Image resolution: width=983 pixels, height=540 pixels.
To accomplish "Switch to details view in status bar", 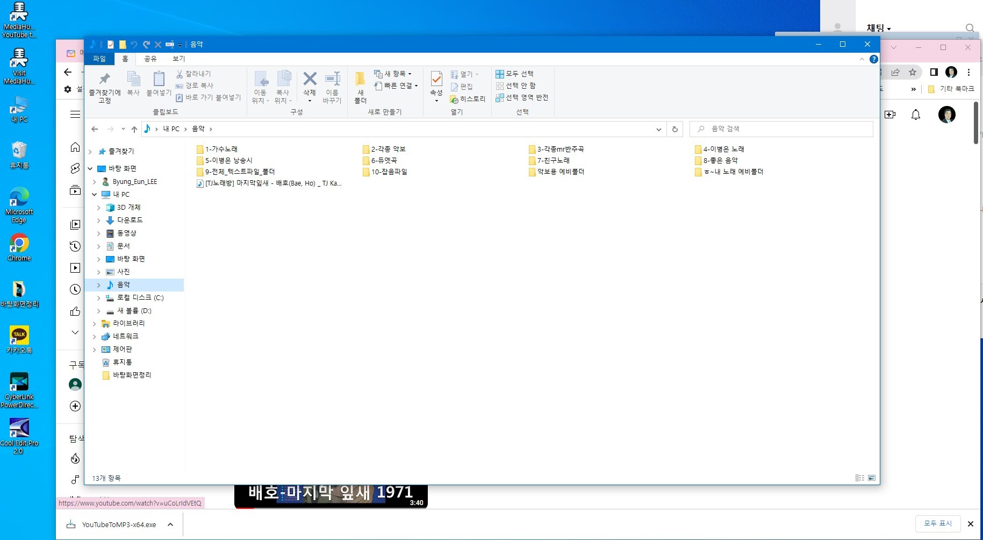I will [860, 478].
